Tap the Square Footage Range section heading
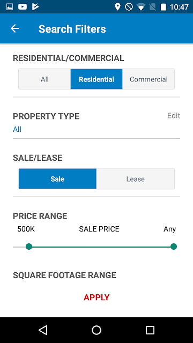The width and height of the screenshot is (193, 343). point(64,275)
